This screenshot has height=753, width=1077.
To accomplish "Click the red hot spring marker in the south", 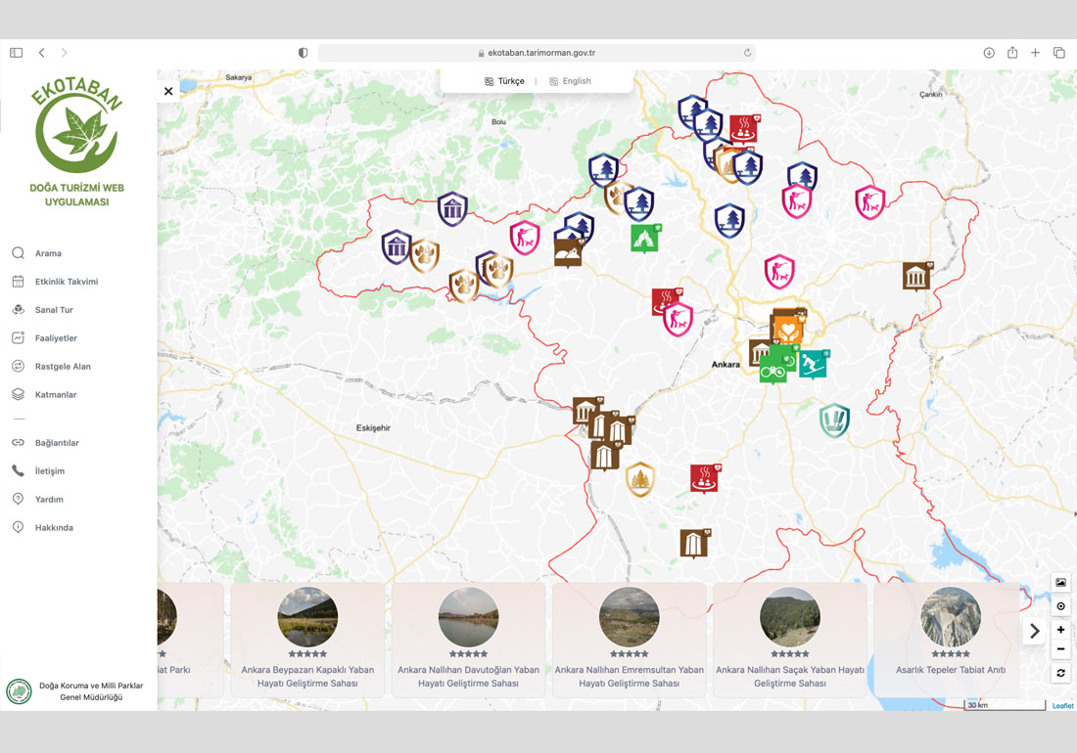I will [705, 478].
